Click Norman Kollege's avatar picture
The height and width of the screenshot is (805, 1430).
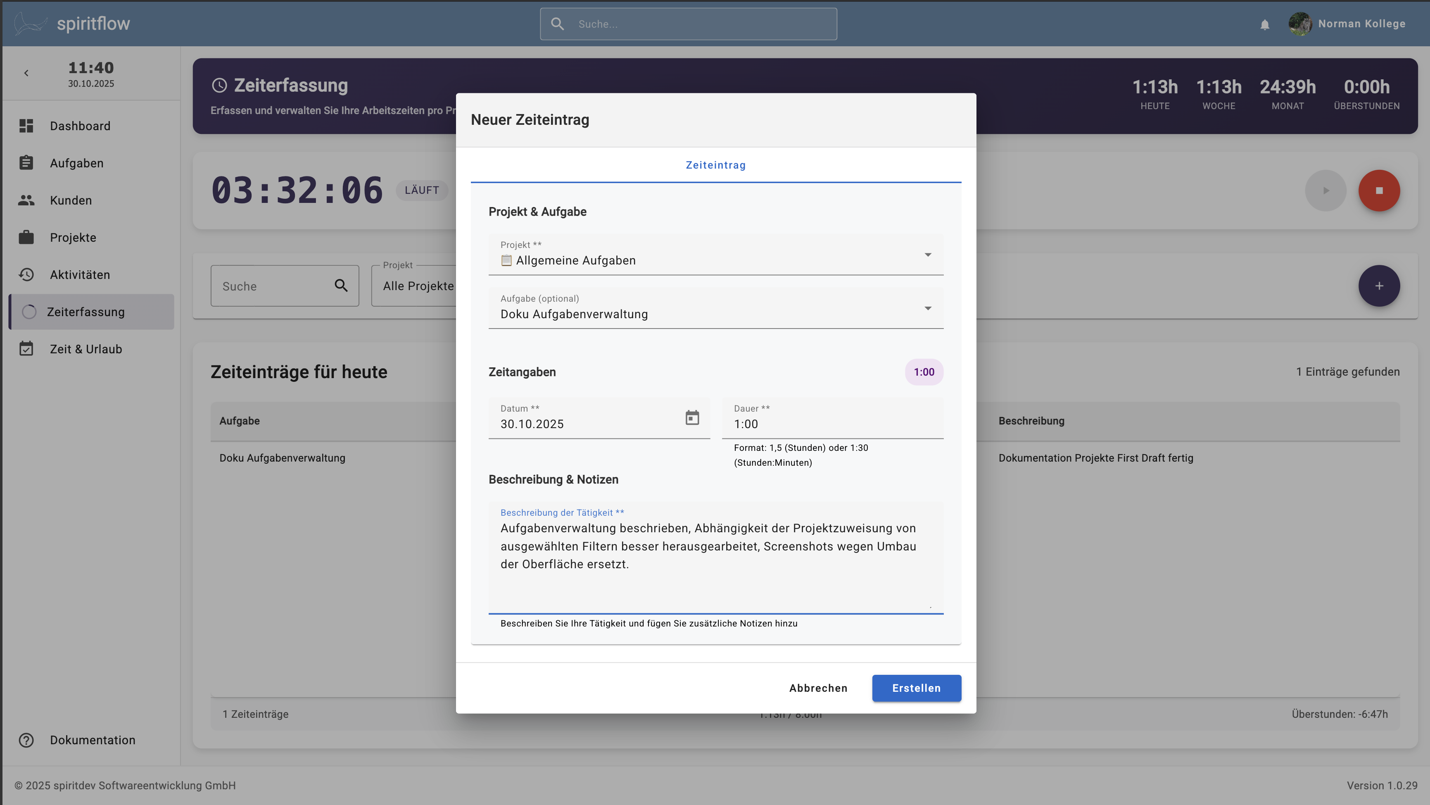point(1300,24)
